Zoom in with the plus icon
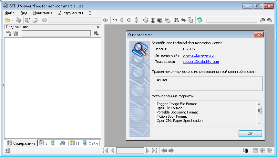This screenshot has width=277, height=157. [x=106, y=20]
